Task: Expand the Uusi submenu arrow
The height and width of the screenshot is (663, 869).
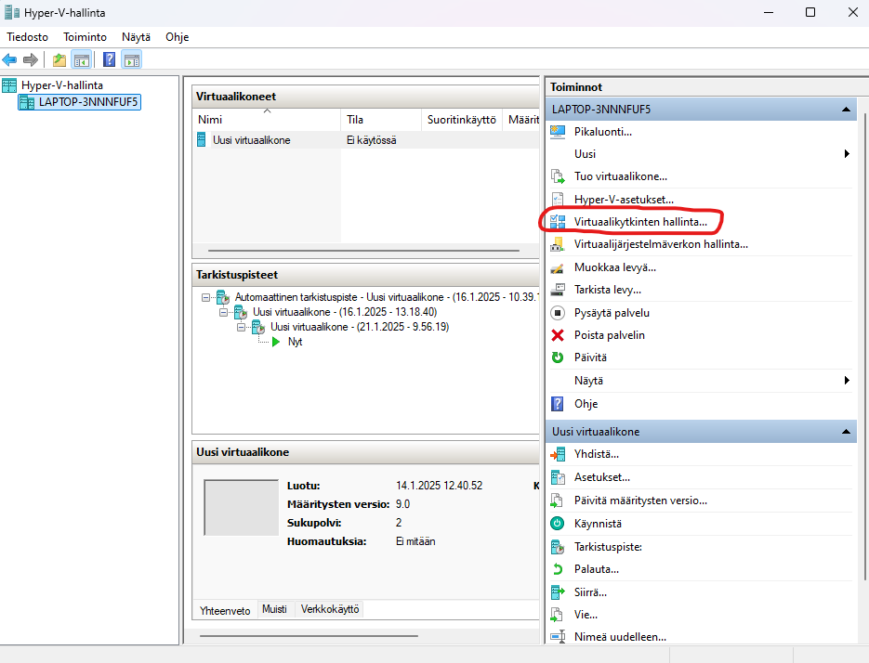Action: (x=847, y=154)
